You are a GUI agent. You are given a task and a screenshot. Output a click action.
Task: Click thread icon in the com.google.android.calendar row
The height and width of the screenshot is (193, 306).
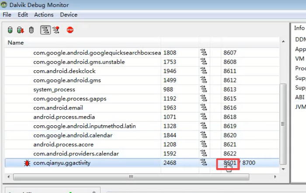point(204,135)
